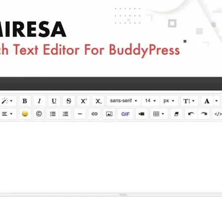Toggle Strikethrough formatting
This screenshot has width=222, height=197.
[x=69, y=101]
